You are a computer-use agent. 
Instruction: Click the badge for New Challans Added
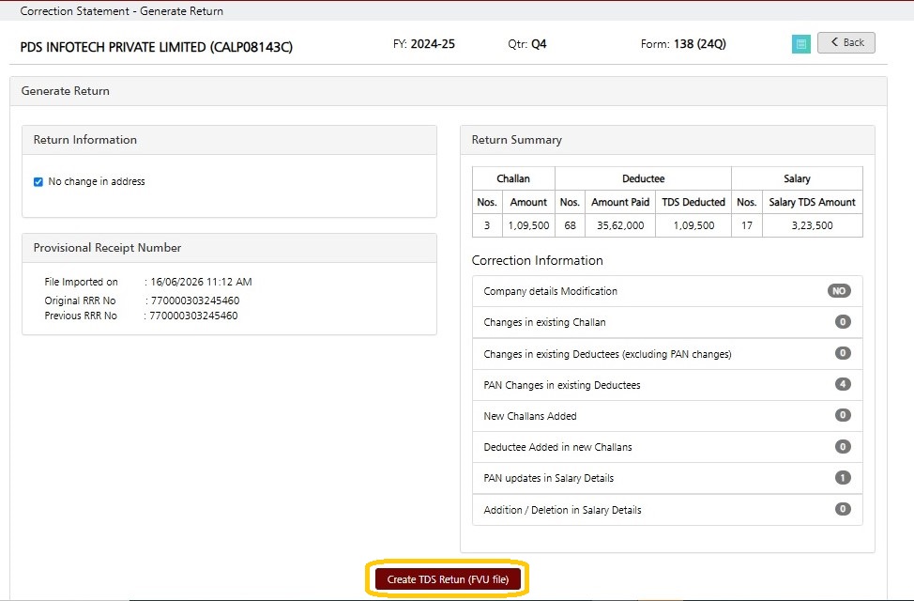point(843,415)
